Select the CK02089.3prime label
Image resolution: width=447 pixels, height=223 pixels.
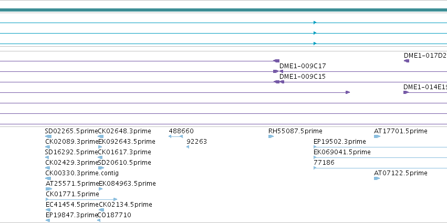coord(72,142)
